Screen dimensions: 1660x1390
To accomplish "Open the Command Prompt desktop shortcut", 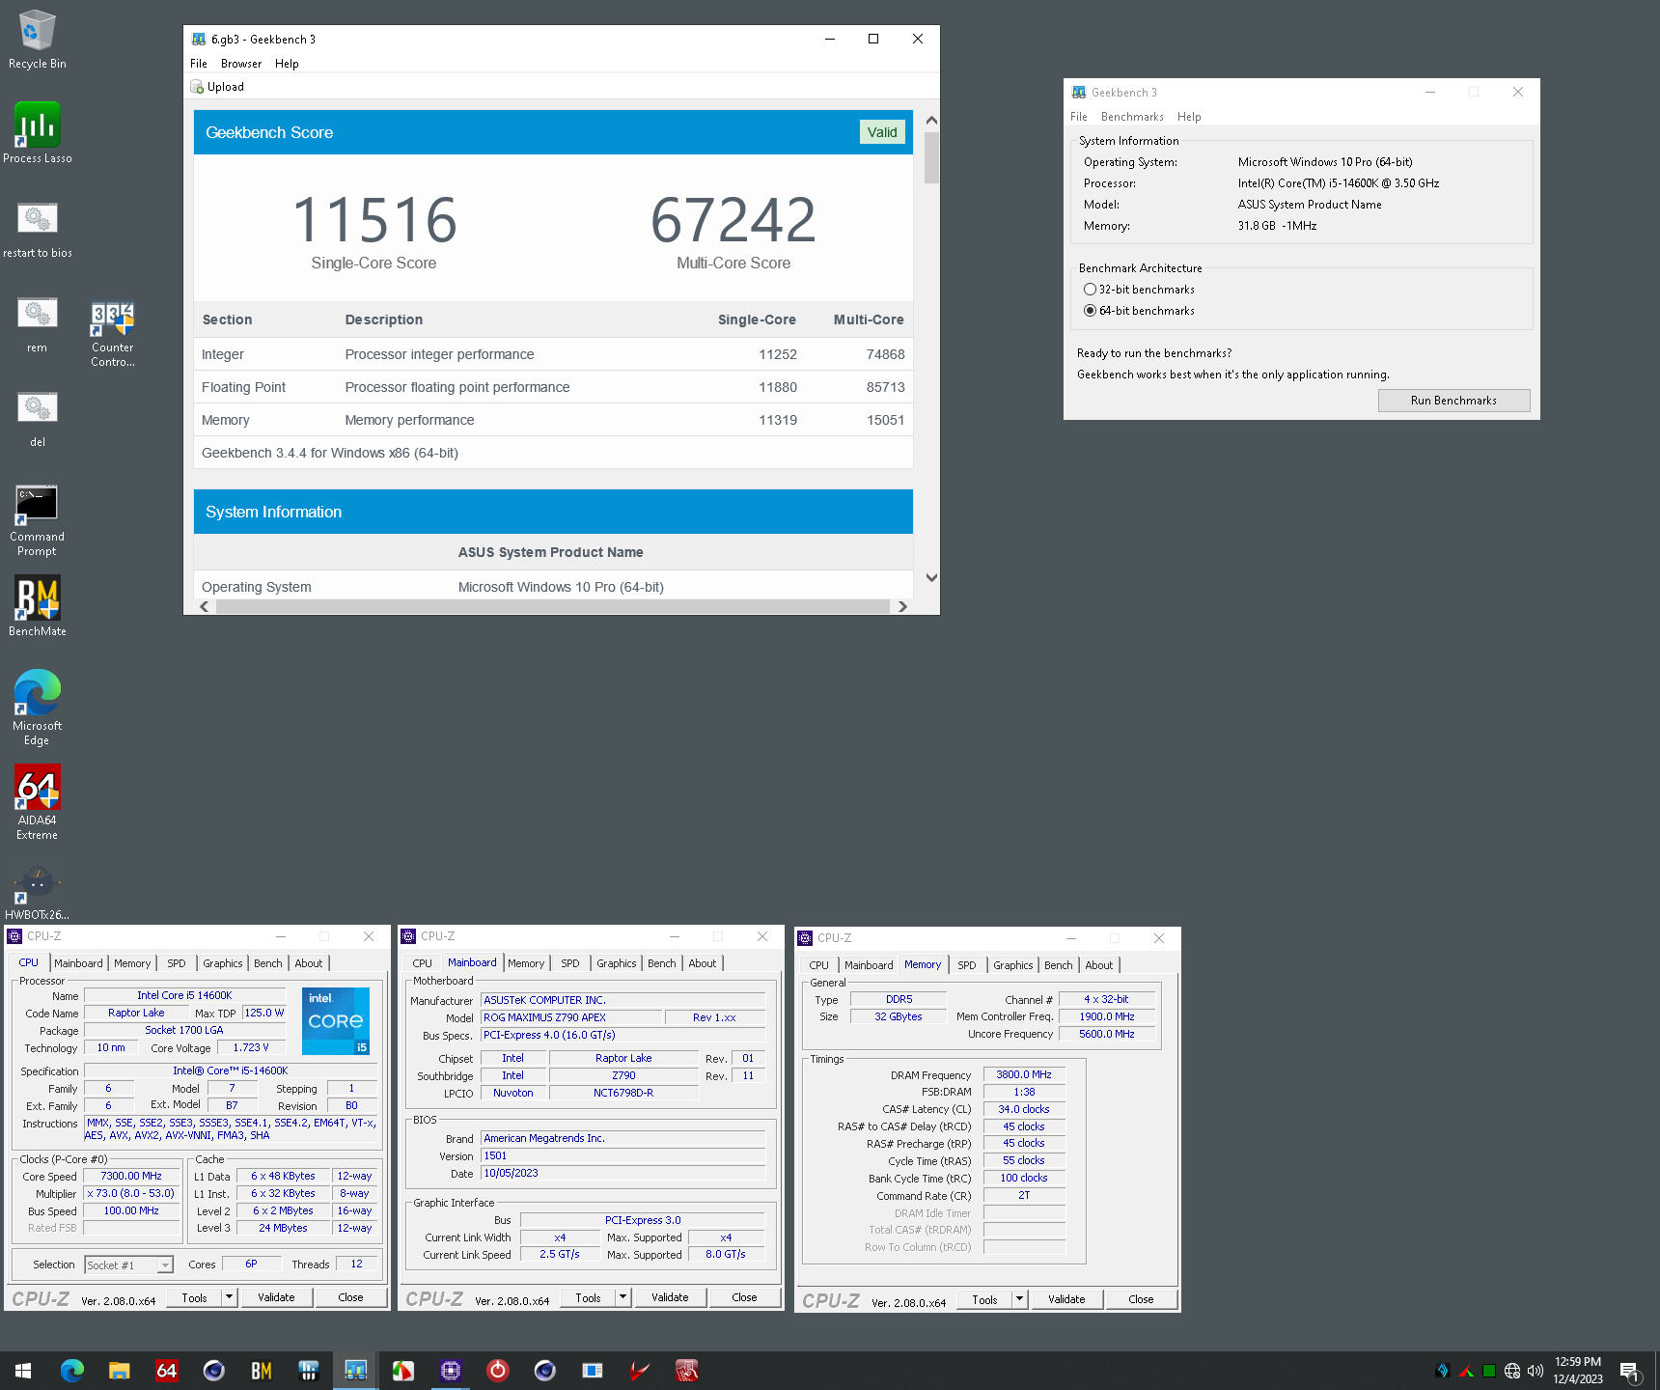I will [38, 520].
